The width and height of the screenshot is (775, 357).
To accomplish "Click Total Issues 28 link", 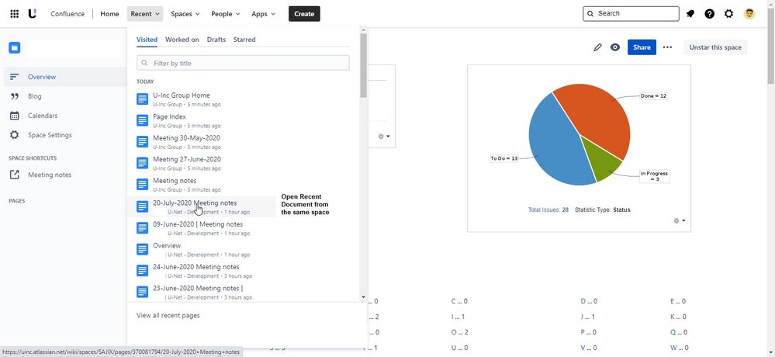I will click(548, 210).
